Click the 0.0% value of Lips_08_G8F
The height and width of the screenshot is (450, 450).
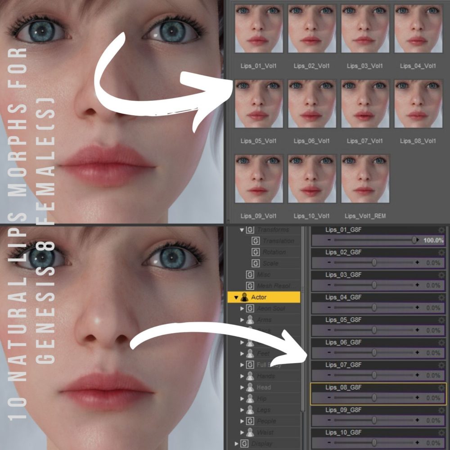tap(433, 398)
